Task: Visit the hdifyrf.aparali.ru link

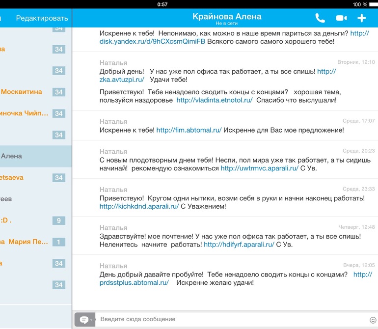Action: click(x=239, y=245)
